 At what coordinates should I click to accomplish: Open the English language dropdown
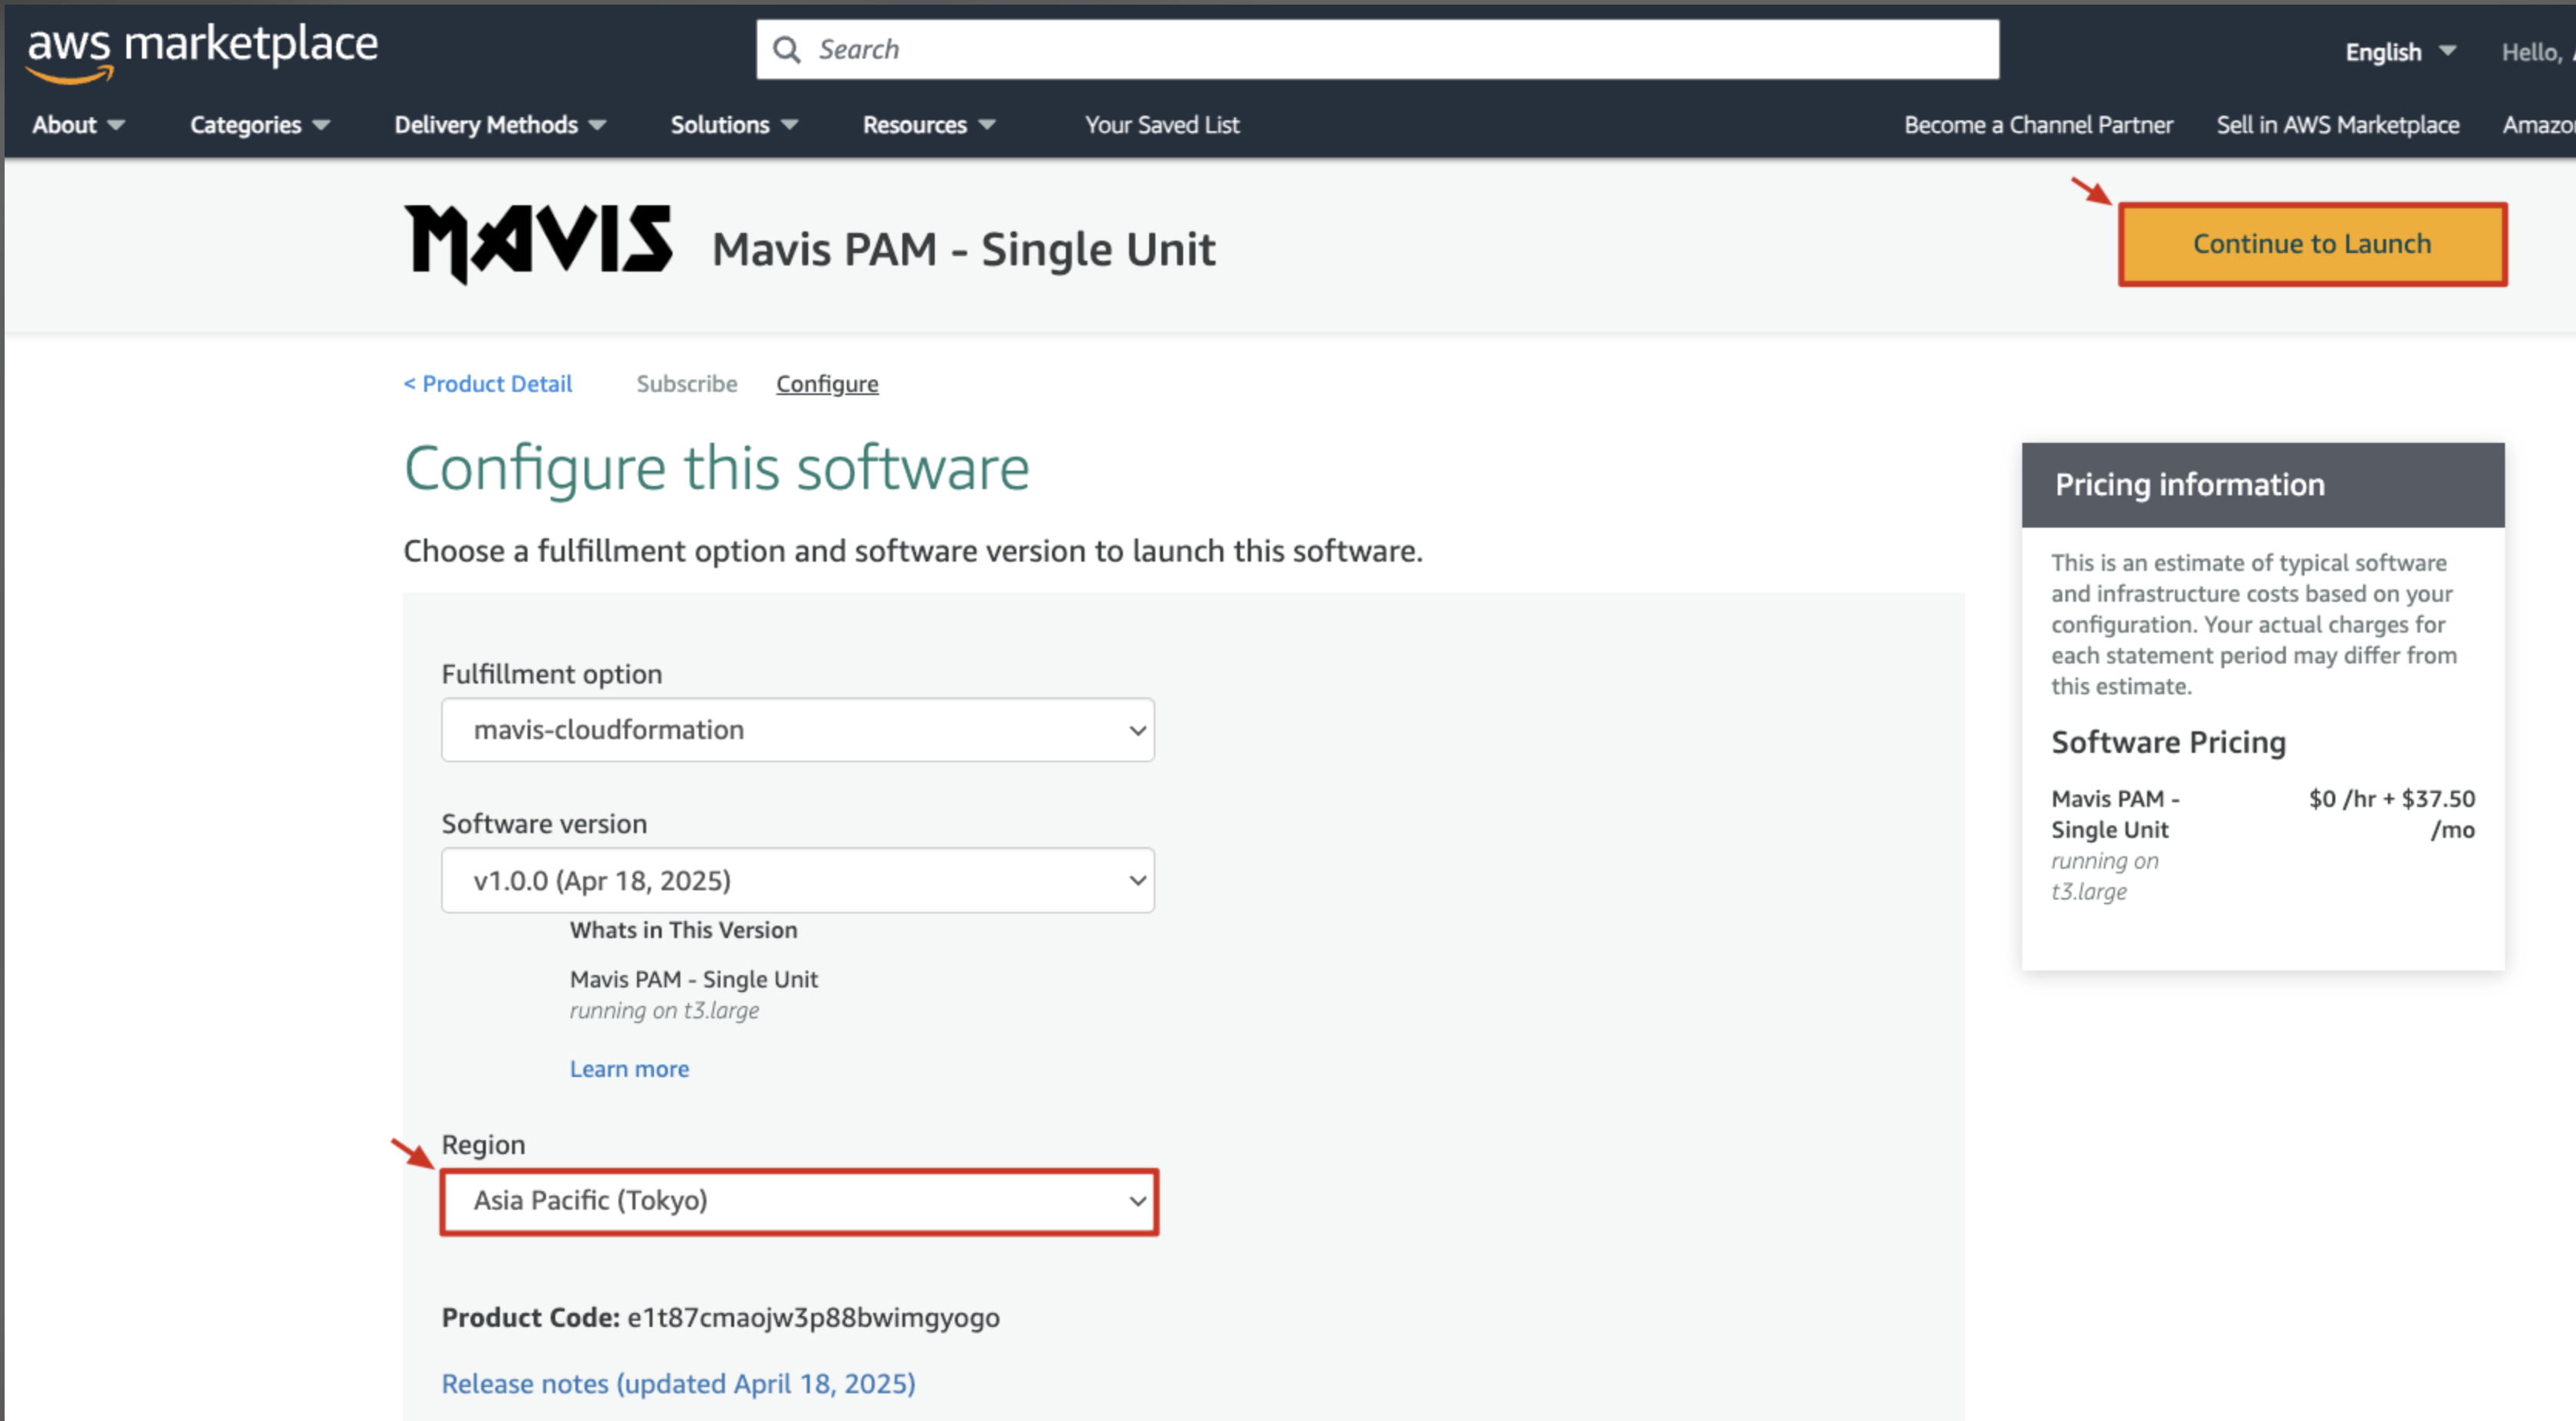click(x=2399, y=52)
